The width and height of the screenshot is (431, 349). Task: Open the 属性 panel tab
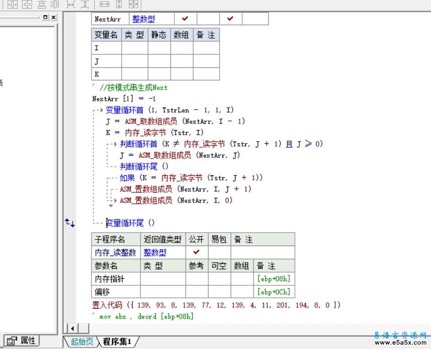pyautogui.click(x=21, y=341)
